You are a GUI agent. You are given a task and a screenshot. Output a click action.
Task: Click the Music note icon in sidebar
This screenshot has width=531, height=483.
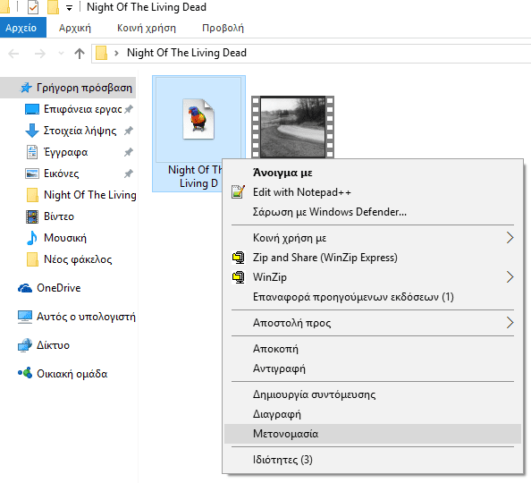(x=32, y=238)
